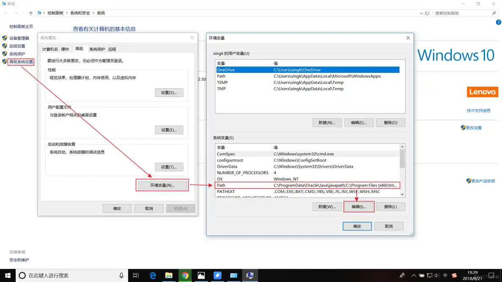This screenshot has height=282, width=502.
Task: Open Task View on the taskbar
Action: click(x=135, y=276)
